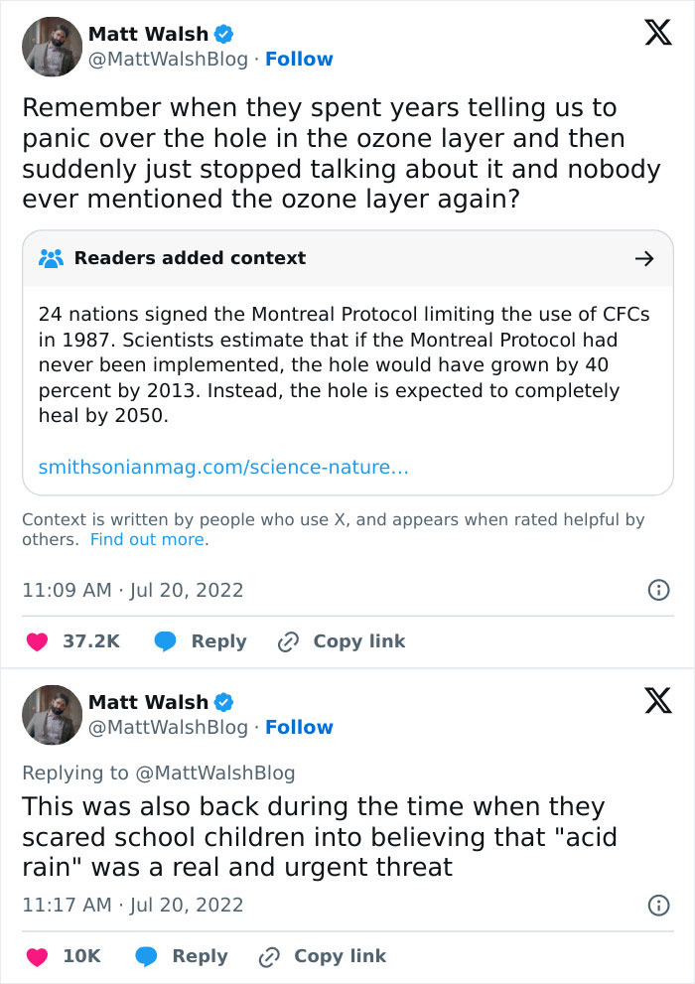
Task: Open Matt Walsh's avatar on the first tweet
Action: click(52, 47)
